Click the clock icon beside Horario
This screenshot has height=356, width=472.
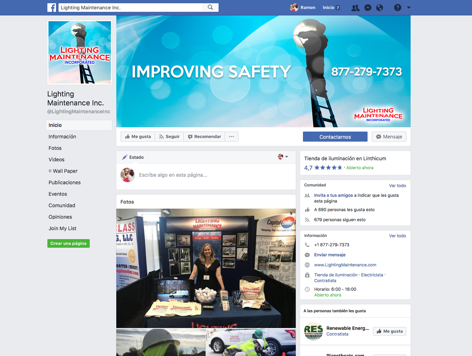(307, 289)
